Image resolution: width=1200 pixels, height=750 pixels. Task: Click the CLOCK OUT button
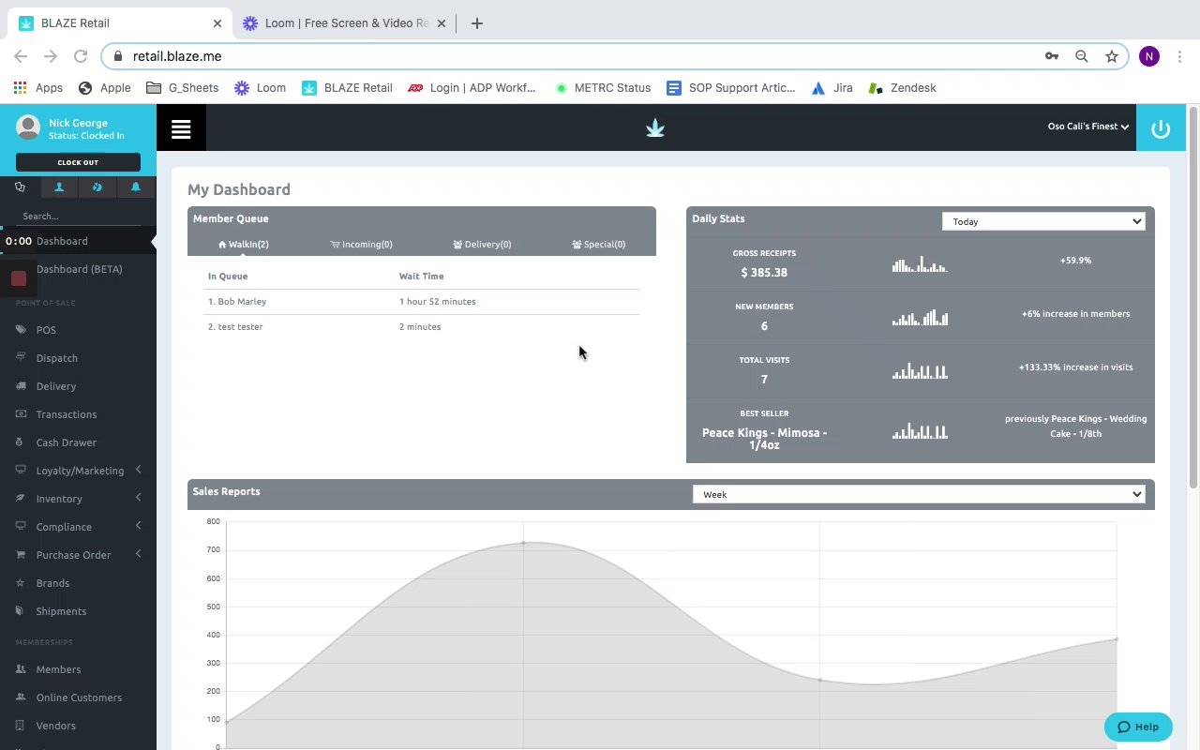pyautogui.click(x=78, y=162)
